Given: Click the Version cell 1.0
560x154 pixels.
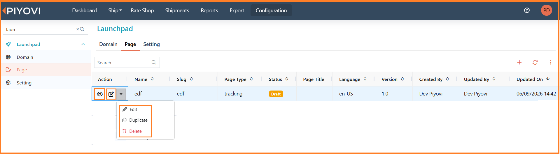Looking at the screenshot, I should [385, 94].
